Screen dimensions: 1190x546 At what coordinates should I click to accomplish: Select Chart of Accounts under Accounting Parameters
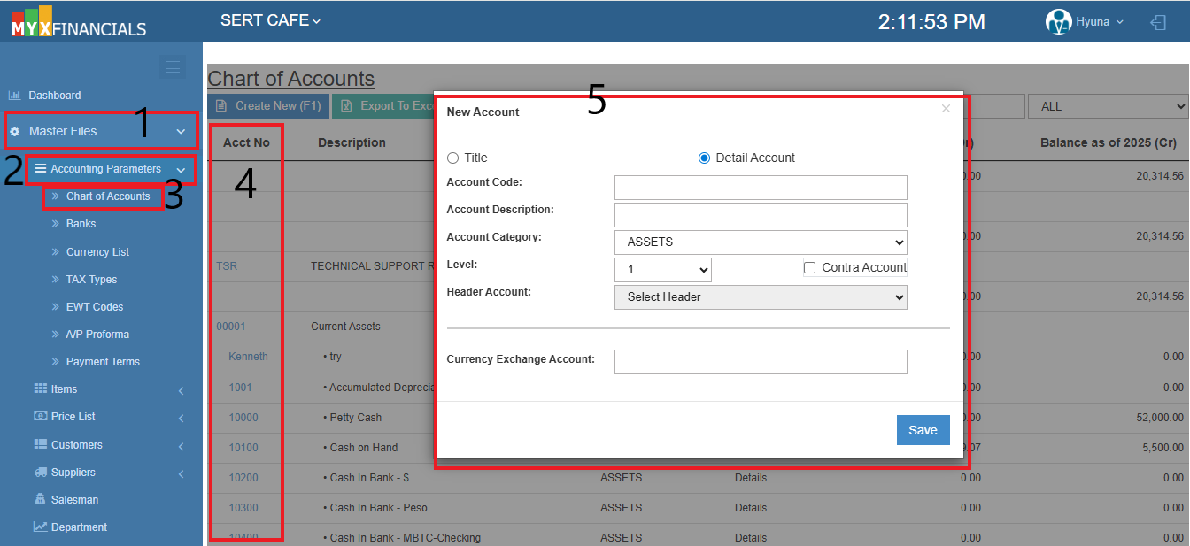tap(108, 196)
